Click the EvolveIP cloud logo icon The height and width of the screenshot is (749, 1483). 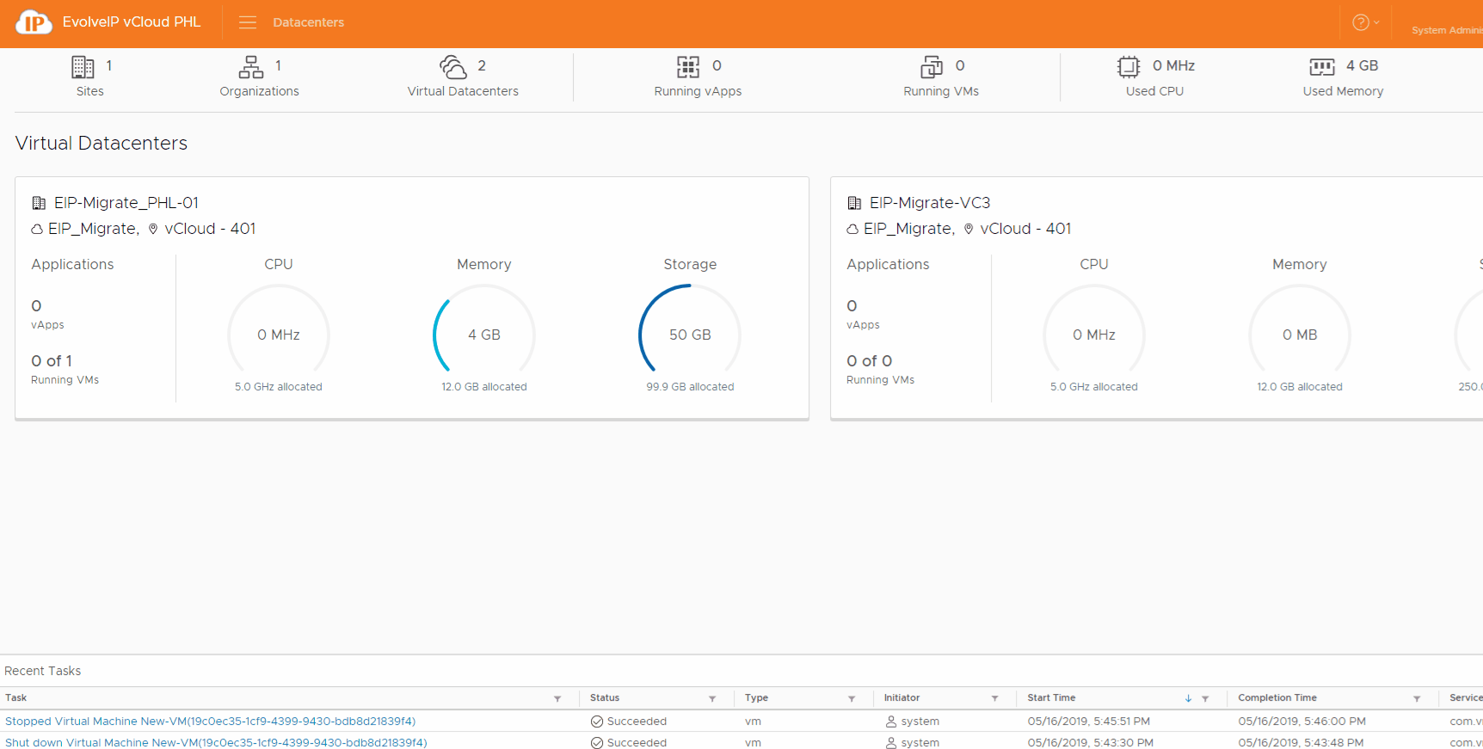tap(34, 22)
